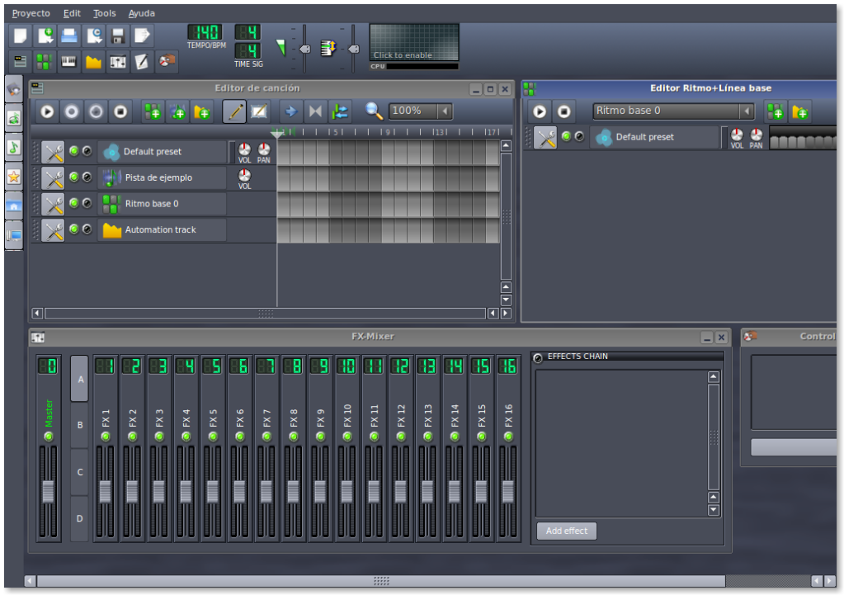The width and height of the screenshot is (844, 595).
Task: Switch to mixer bank C
Action: pyautogui.click(x=80, y=472)
